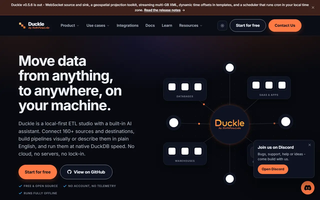Read the release notes link

[162, 10]
